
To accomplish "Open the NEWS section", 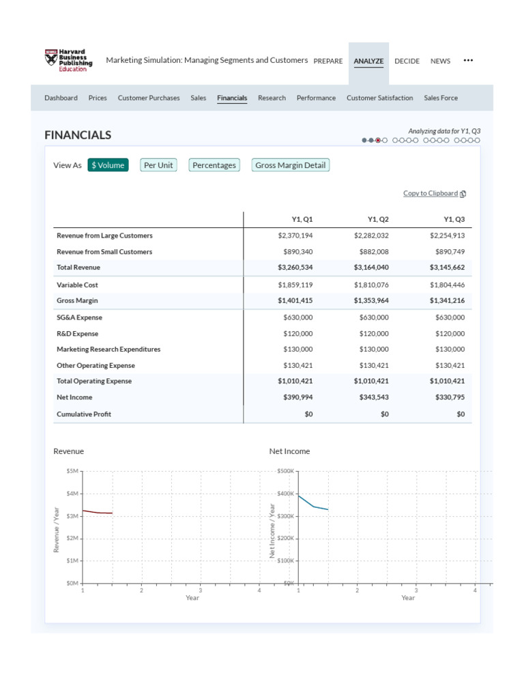I will (440, 61).
